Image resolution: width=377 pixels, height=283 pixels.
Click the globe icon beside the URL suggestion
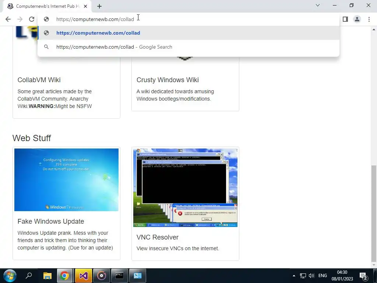tap(46, 33)
